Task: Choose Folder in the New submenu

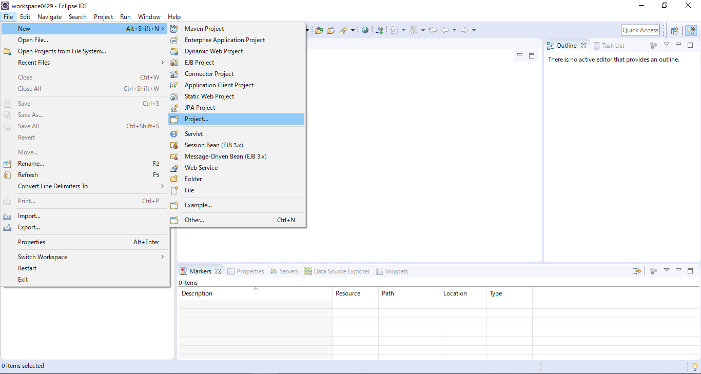Action: click(237, 179)
